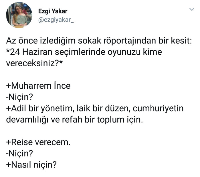Screen dimensions: 200x177
Task: Select the '*24 Haziran seçimlerinde' question line
Action: [x=84, y=52]
